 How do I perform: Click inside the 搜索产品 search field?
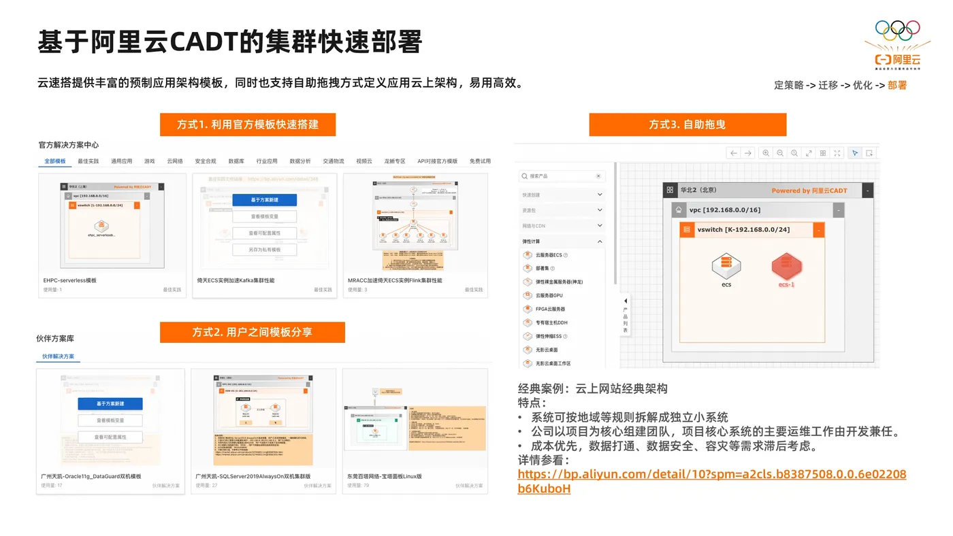tap(562, 176)
